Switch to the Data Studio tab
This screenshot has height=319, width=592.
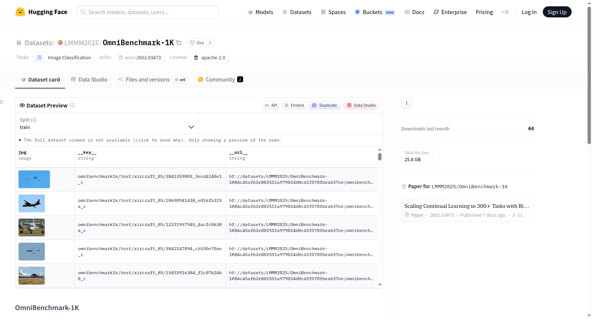89,80
